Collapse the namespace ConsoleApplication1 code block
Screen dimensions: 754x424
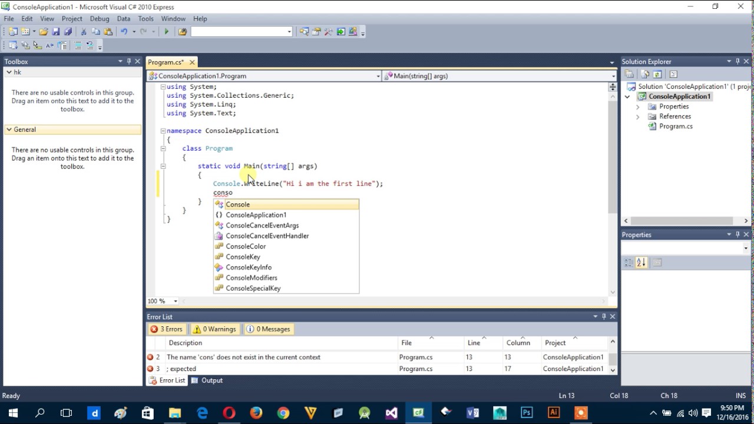click(163, 131)
